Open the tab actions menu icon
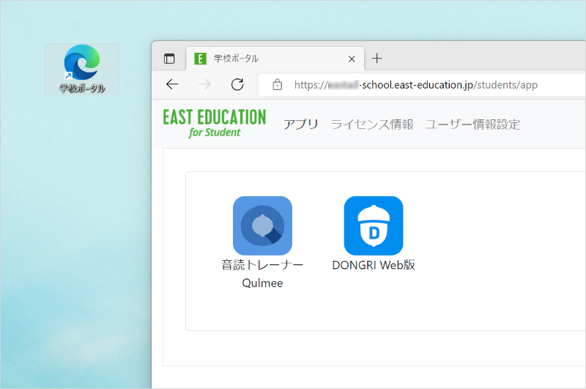This screenshot has width=586, height=389. click(169, 59)
